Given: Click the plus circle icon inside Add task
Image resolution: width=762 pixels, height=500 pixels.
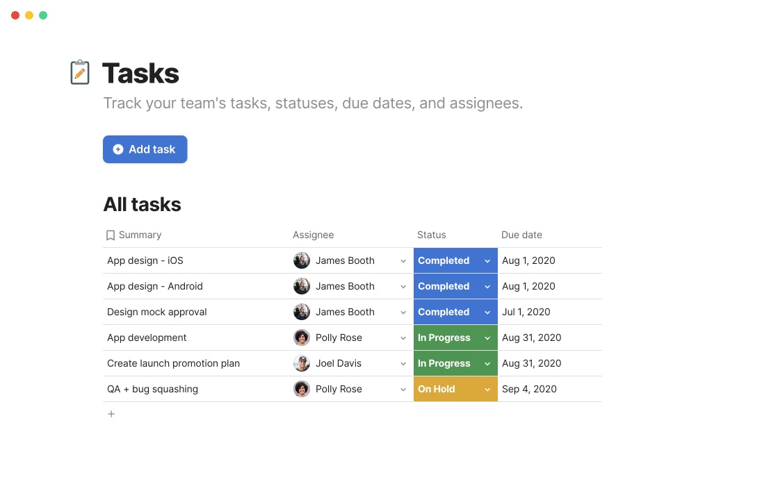Looking at the screenshot, I should point(117,149).
